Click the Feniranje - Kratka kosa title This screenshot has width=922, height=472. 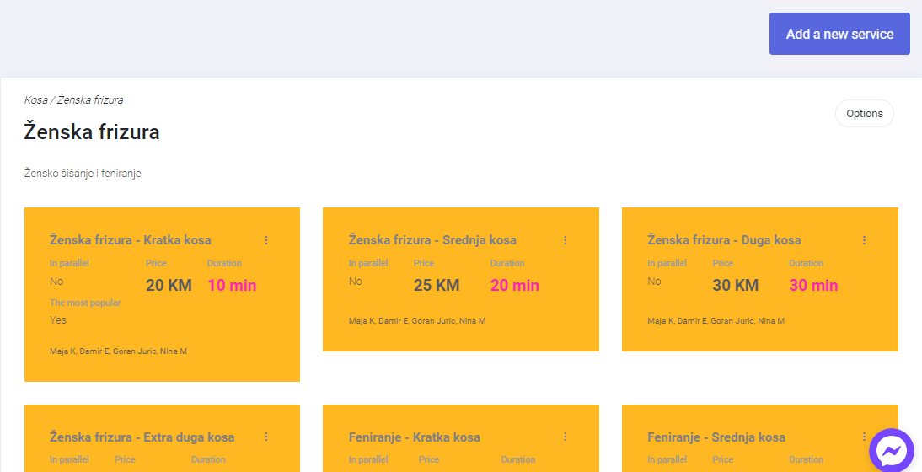(414, 437)
